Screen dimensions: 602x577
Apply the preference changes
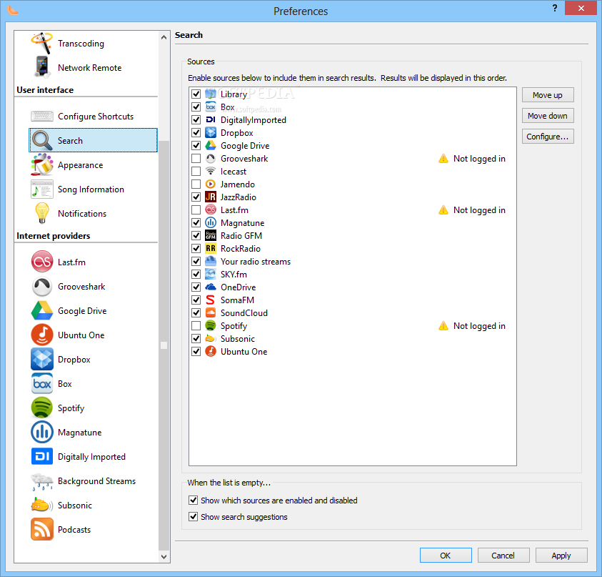coord(561,555)
